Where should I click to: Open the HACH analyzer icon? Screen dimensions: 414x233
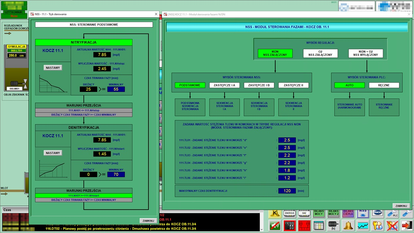(377, 213)
